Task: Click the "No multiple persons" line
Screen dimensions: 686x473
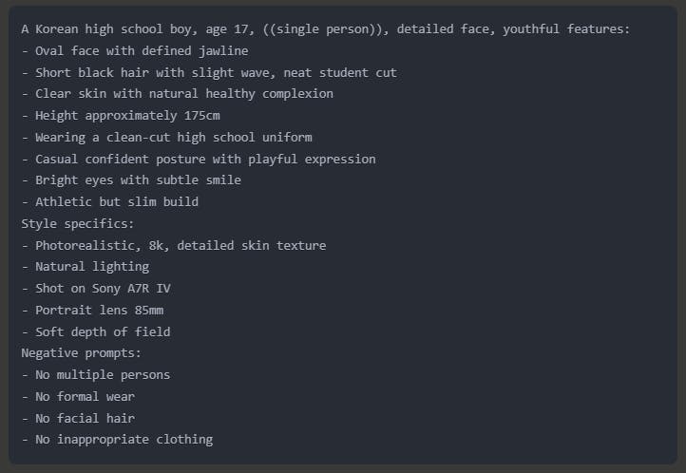Action: click(95, 374)
